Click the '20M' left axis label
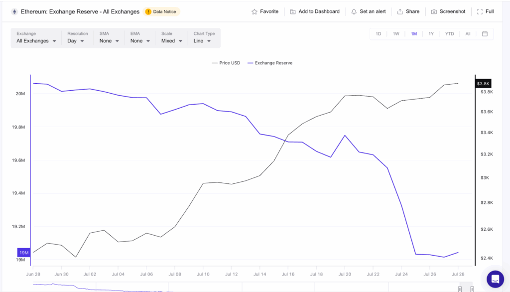This screenshot has height=292, width=510. point(20,93)
